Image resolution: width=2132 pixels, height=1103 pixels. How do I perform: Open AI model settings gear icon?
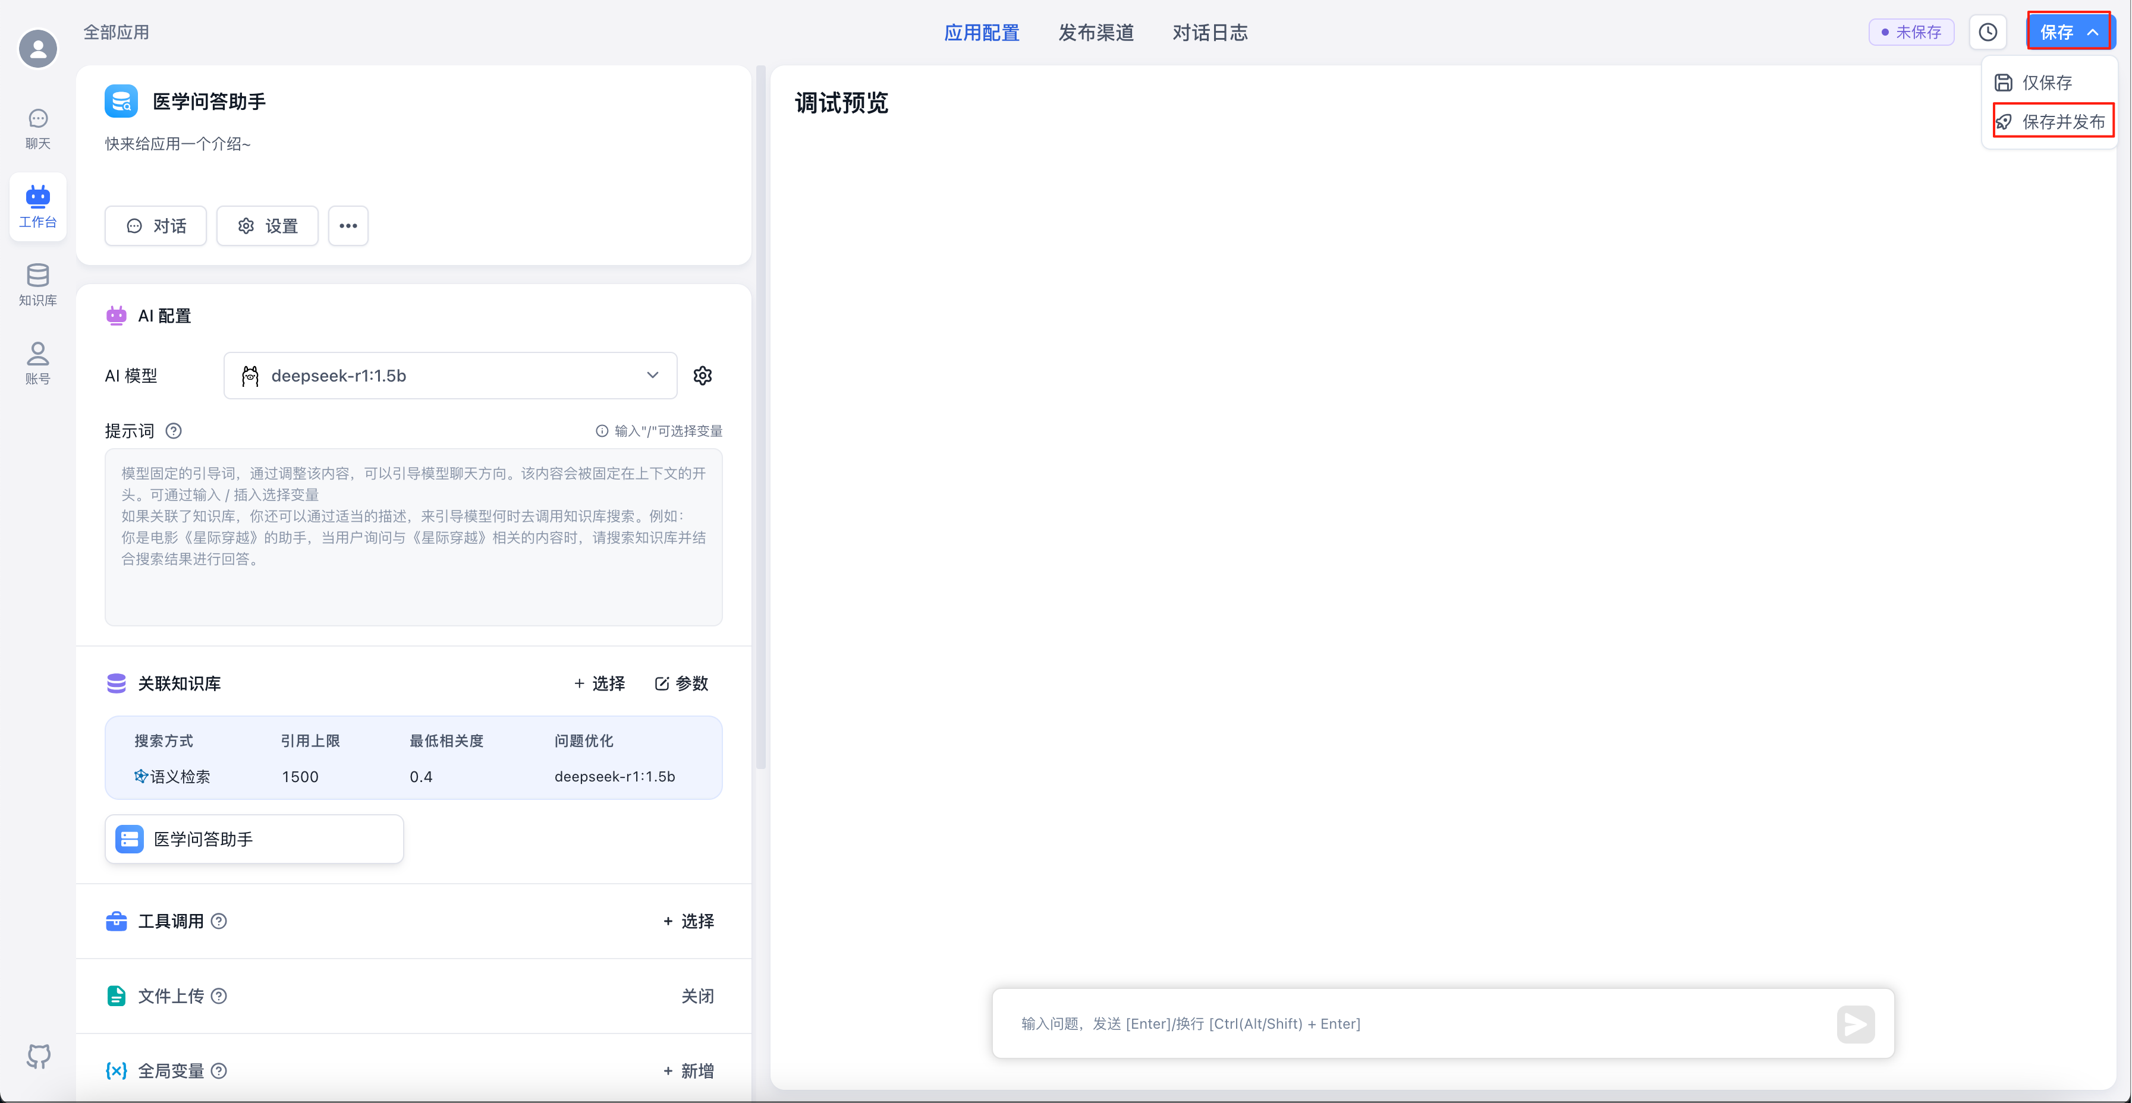pyautogui.click(x=703, y=376)
